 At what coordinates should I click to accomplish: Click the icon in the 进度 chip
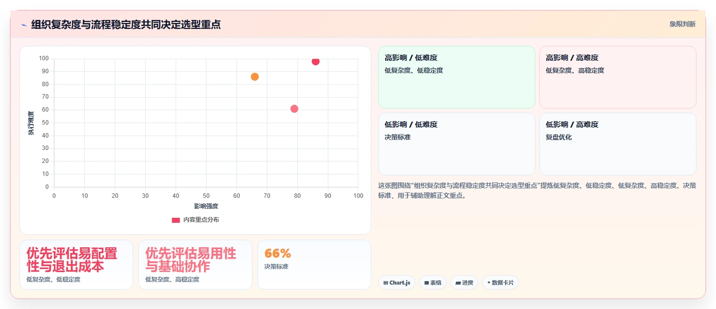coord(458,283)
